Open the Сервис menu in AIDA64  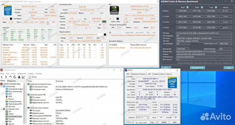click(x=31, y=73)
